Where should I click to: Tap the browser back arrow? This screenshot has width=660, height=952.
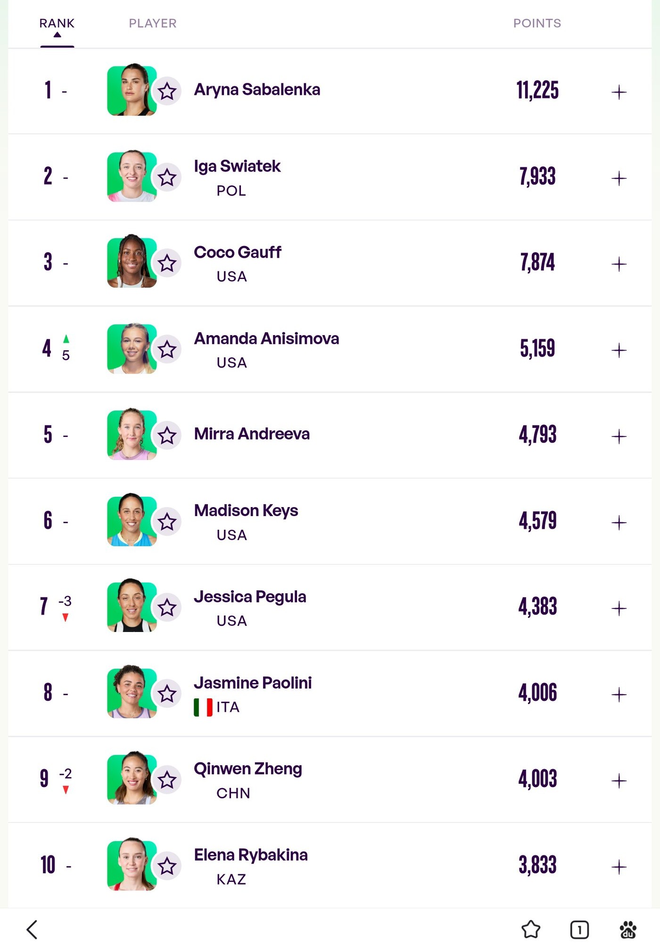[32, 929]
